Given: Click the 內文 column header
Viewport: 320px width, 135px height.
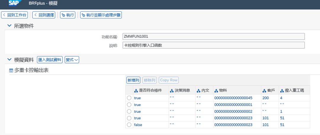Looking at the screenshot, I should (x=204, y=90).
